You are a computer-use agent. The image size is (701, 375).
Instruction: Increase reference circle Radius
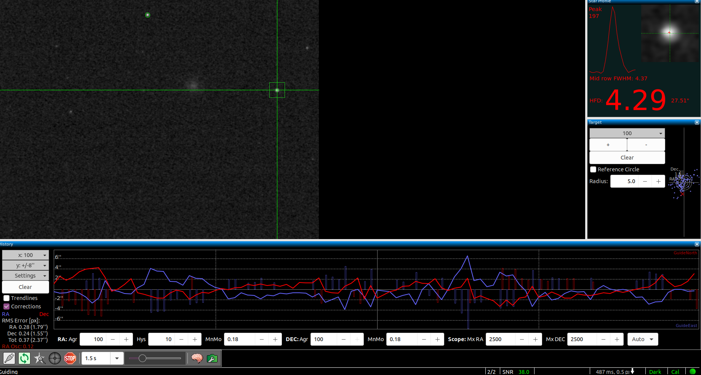[x=658, y=181]
